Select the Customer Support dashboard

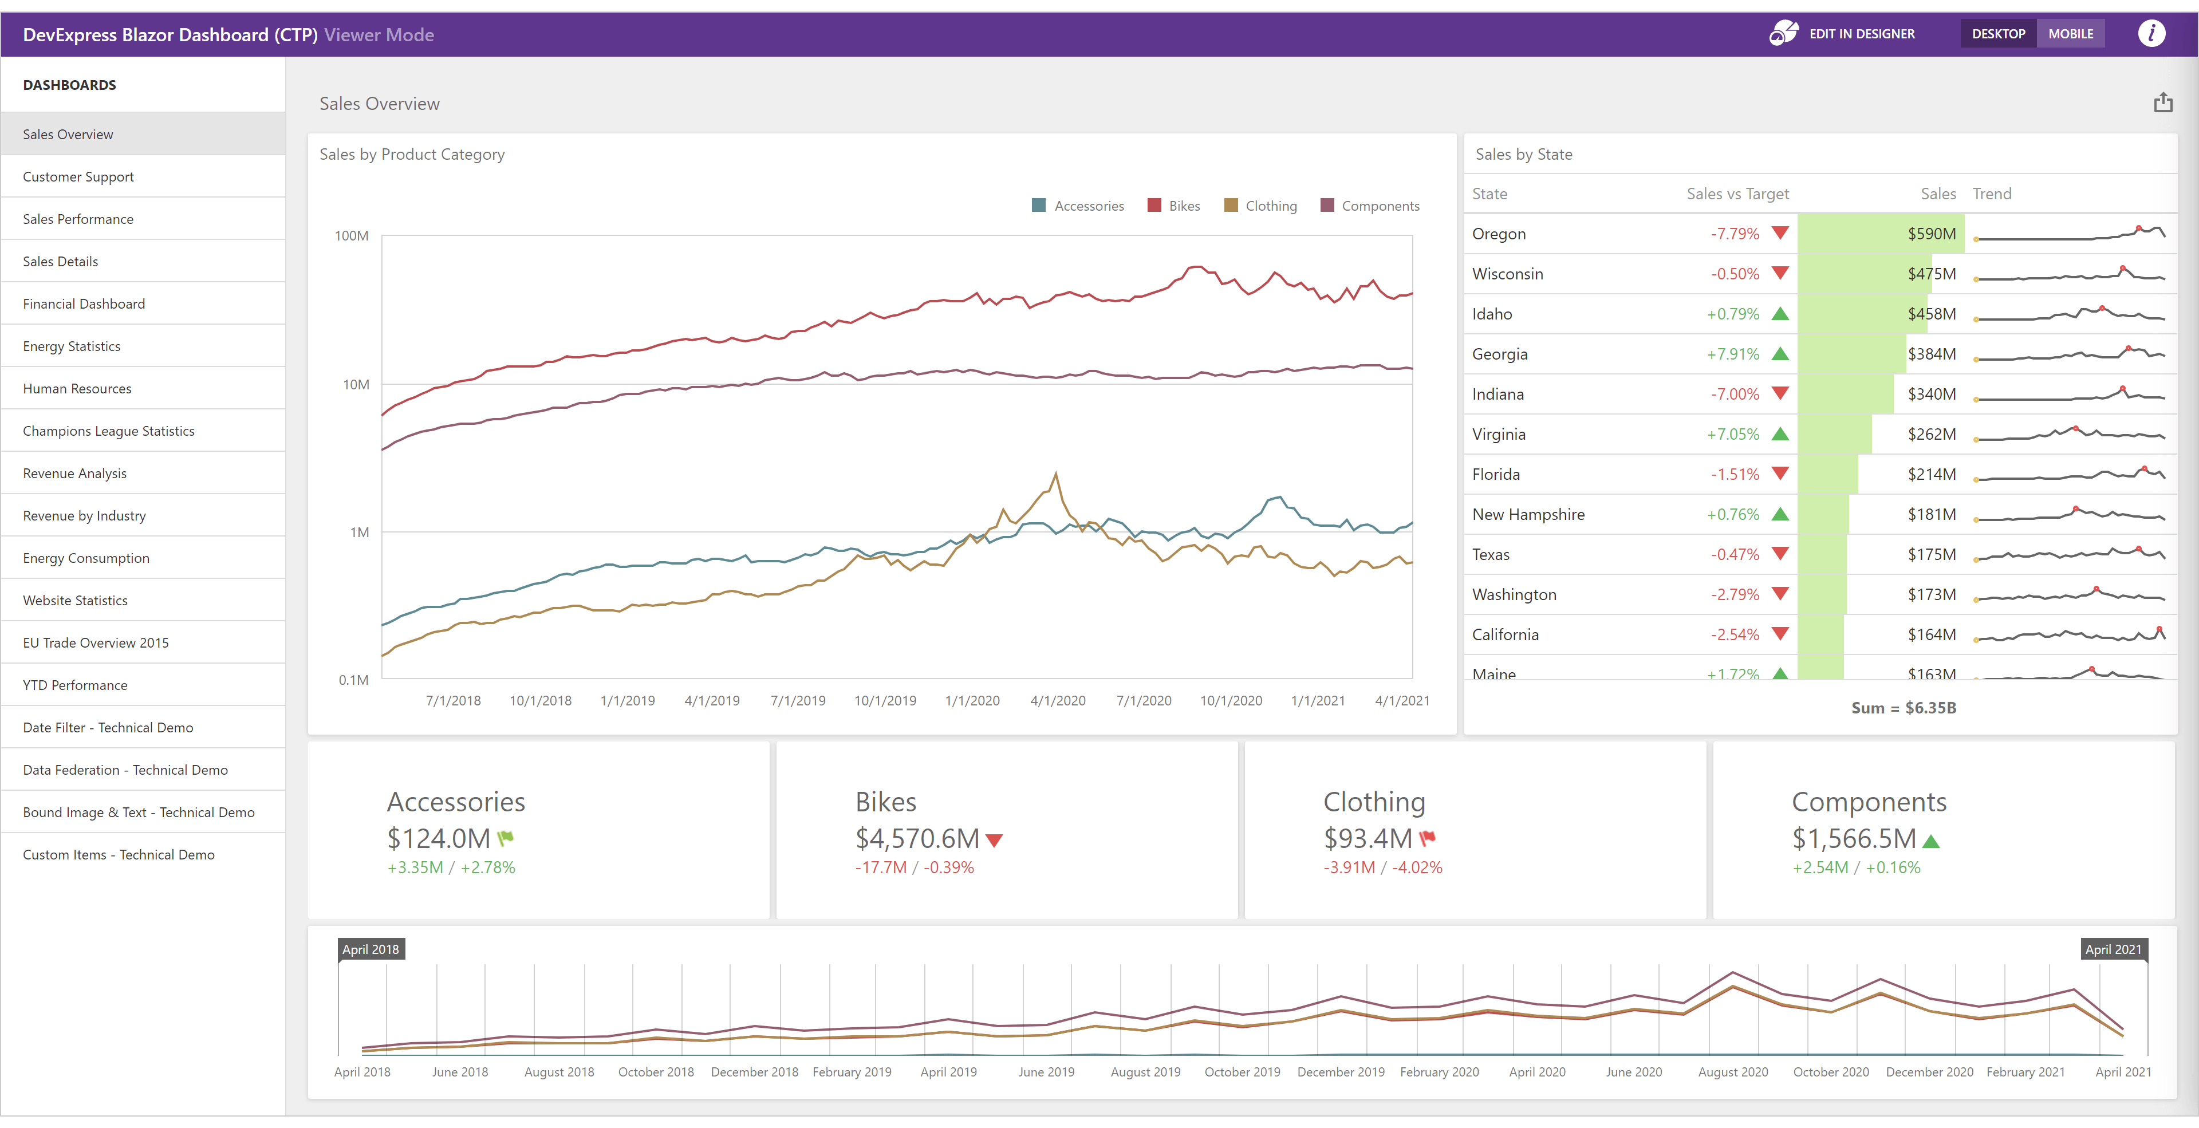point(78,176)
